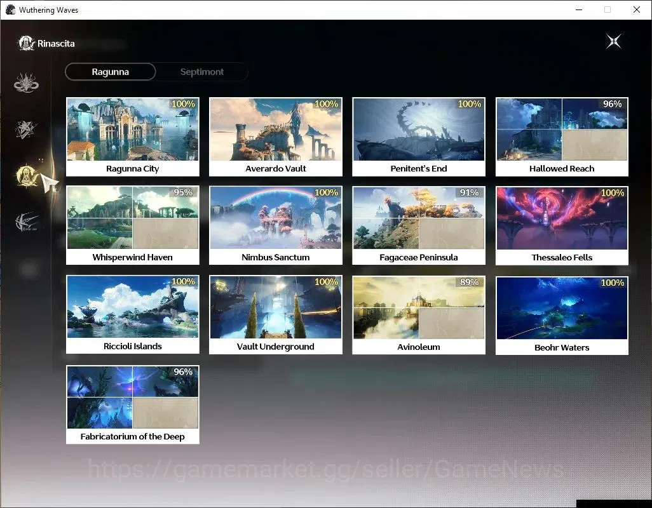Open the Penitent's End area card
652x508 pixels.
tap(419, 137)
